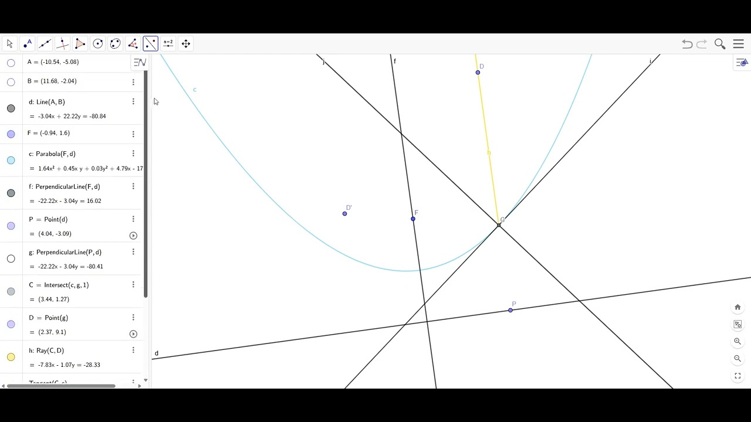Select the Slider tool (a=2)
The width and height of the screenshot is (751, 422).
168,43
